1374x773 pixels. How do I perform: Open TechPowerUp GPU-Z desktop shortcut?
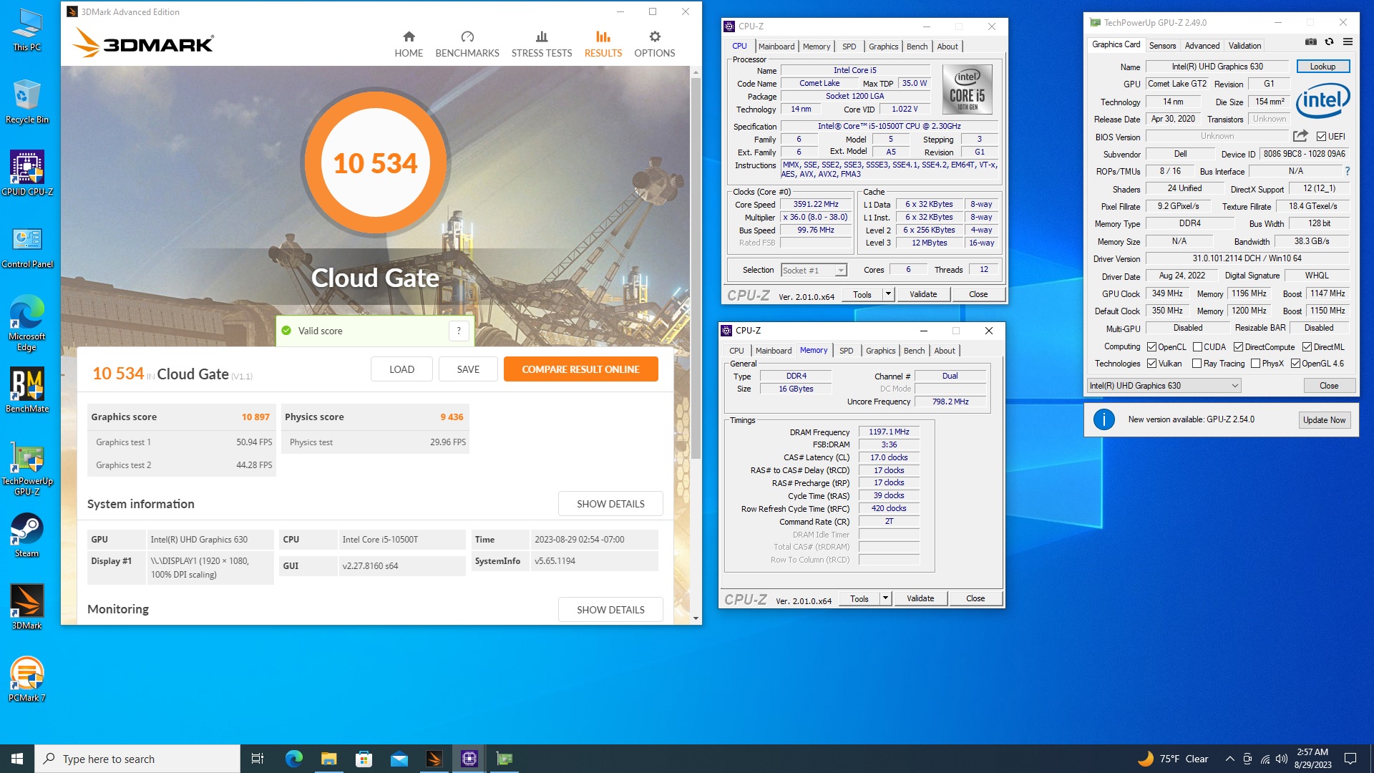click(27, 469)
